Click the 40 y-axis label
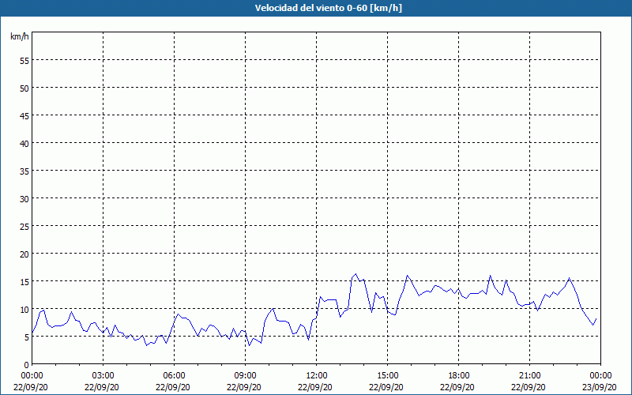632x395 pixels. (x=24, y=144)
